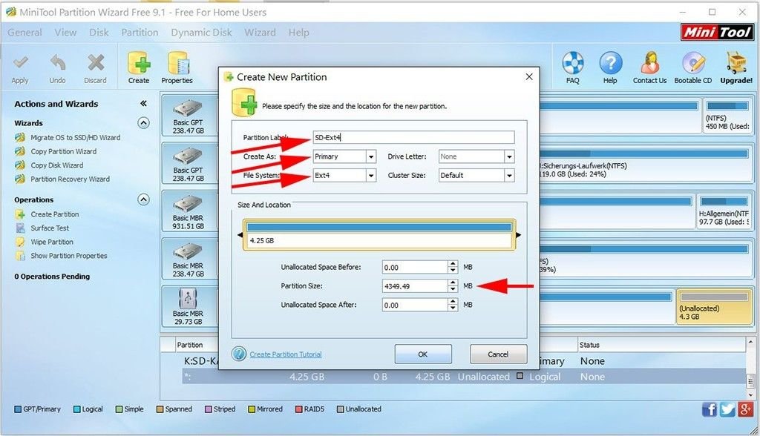Open the Create Partition Tutorial link
Viewport: 760px width, 436px height.
[x=286, y=354]
